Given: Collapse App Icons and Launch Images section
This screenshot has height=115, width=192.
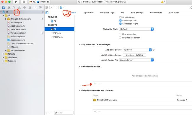Looking at the screenshot, I should [79, 44].
